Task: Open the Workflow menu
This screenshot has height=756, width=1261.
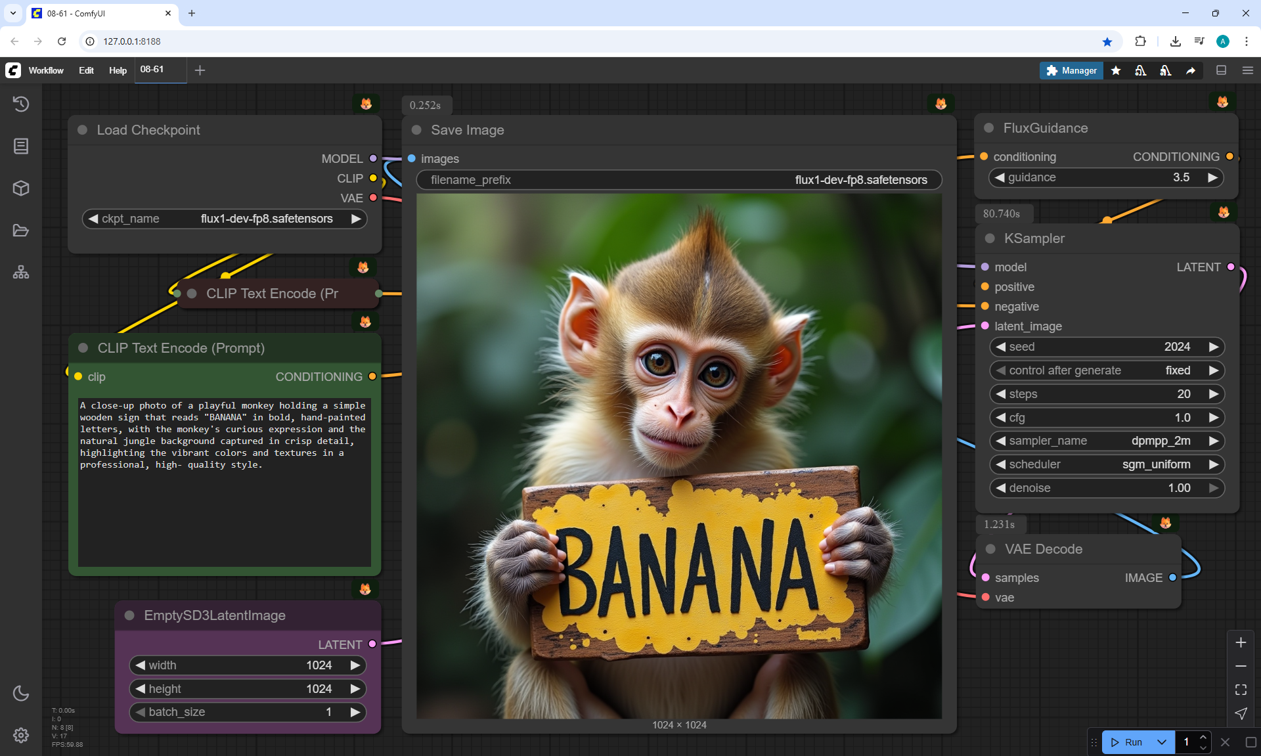Action: point(46,70)
